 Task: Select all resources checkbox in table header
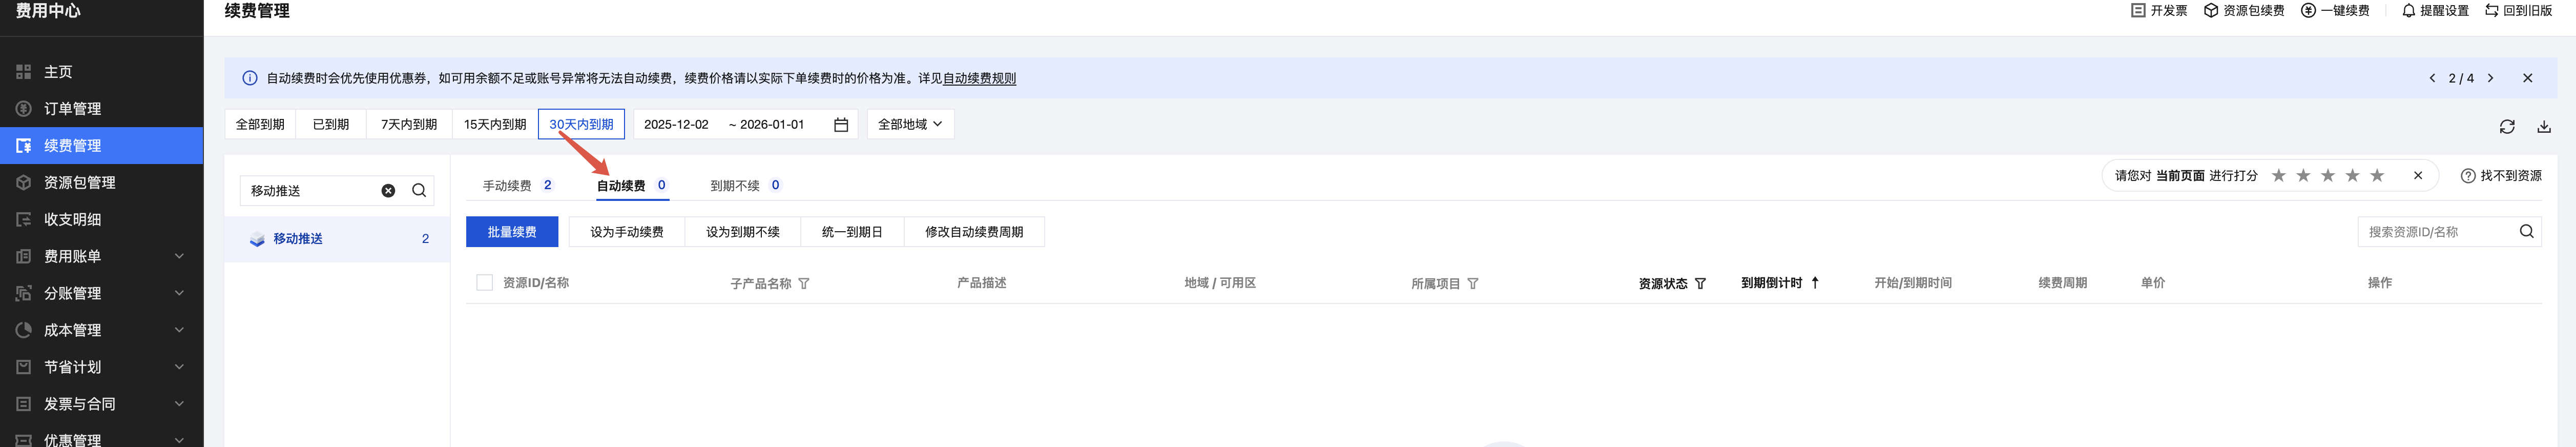point(485,283)
